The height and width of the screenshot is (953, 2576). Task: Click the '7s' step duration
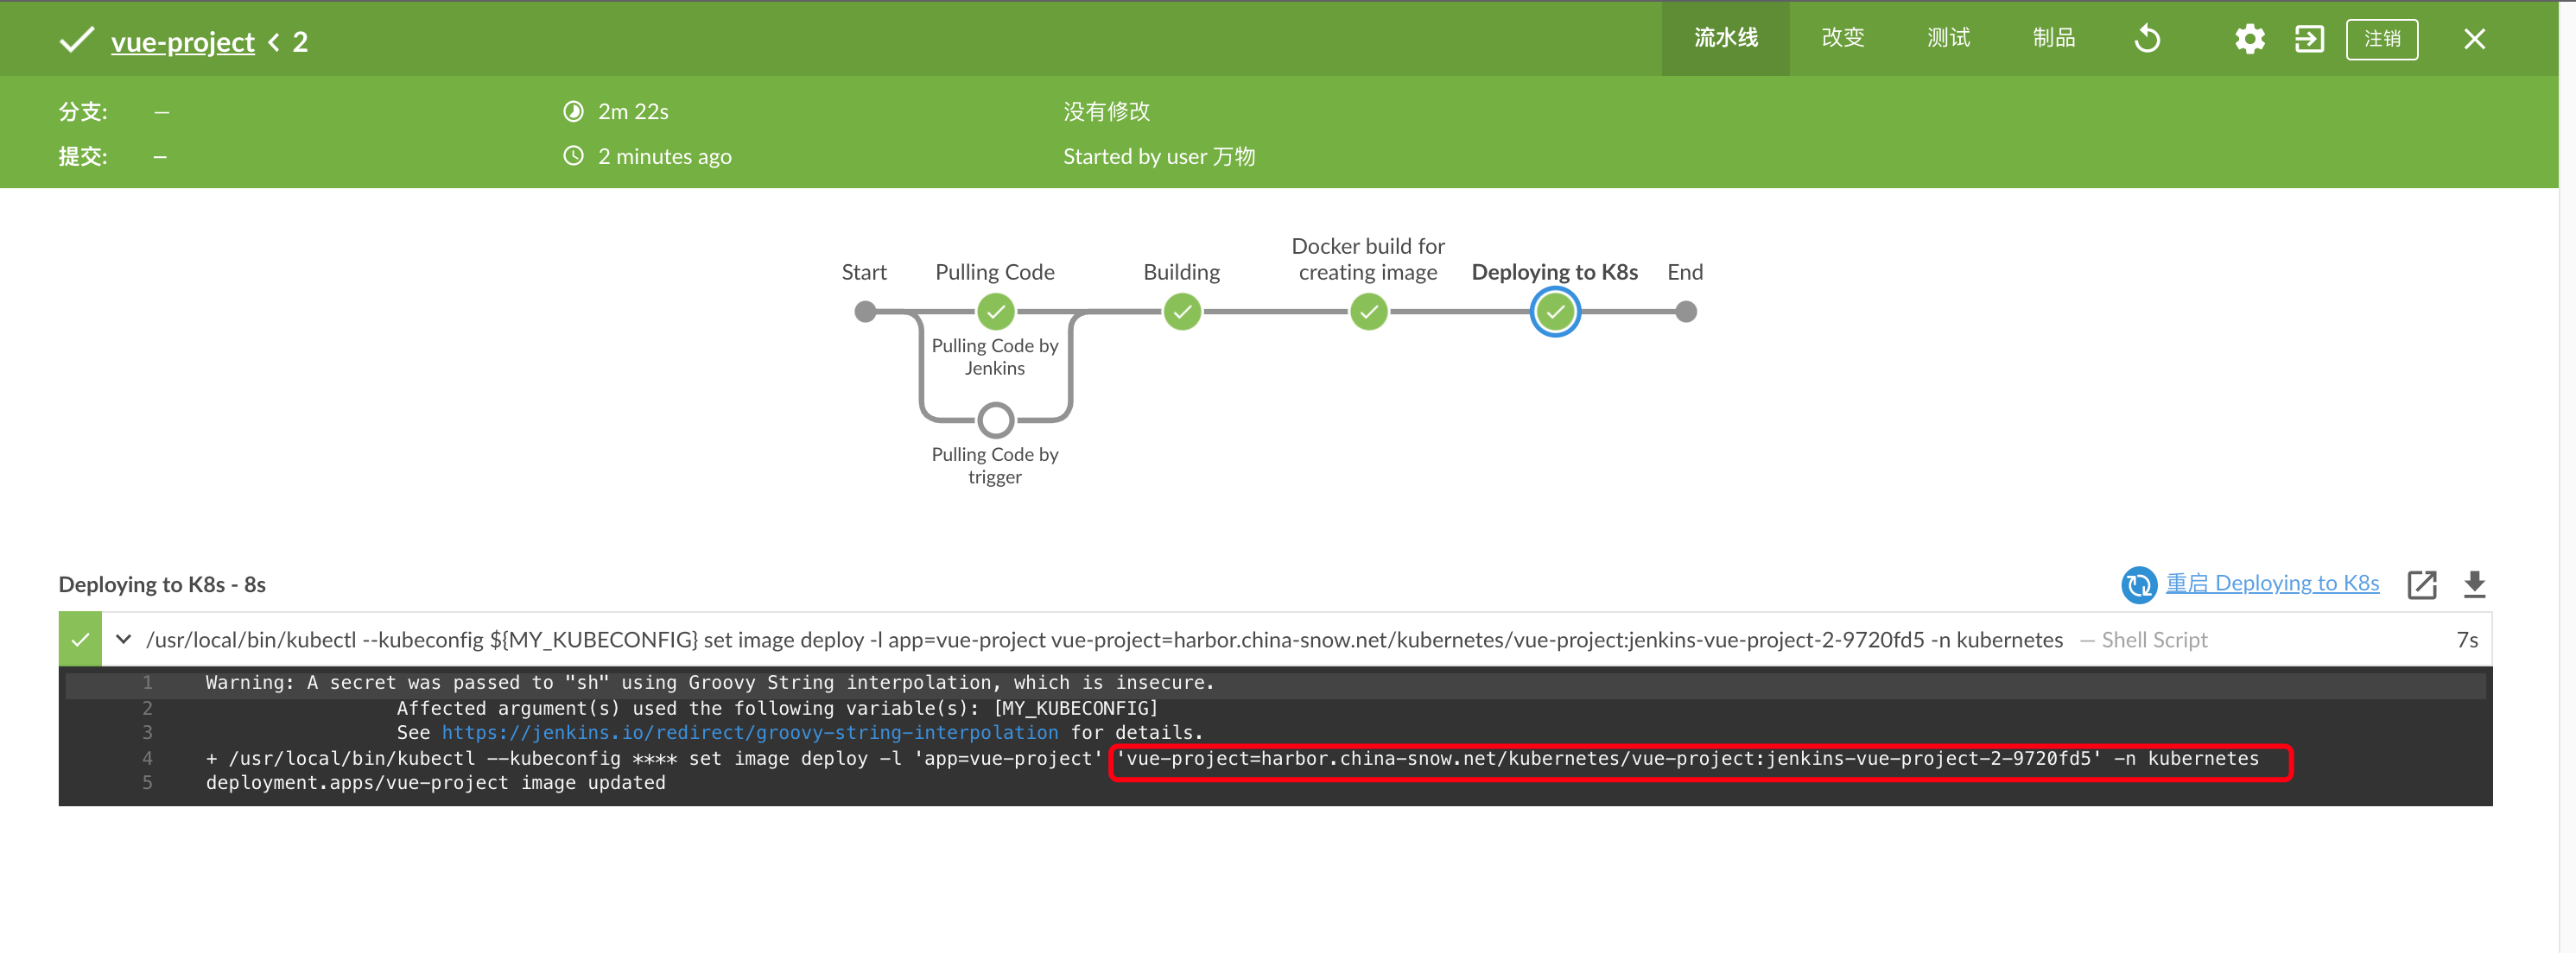click(2466, 641)
